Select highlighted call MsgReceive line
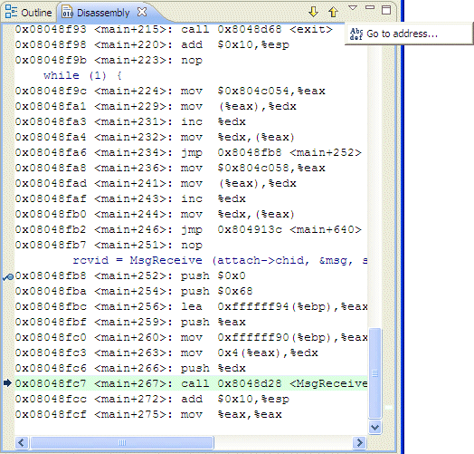474x454 pixels. (x=192, y=383)
